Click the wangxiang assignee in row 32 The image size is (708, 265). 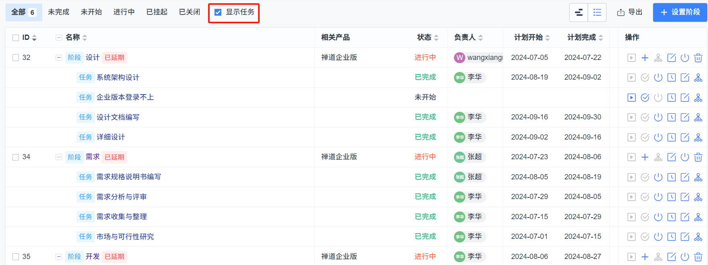click(479, 58)
